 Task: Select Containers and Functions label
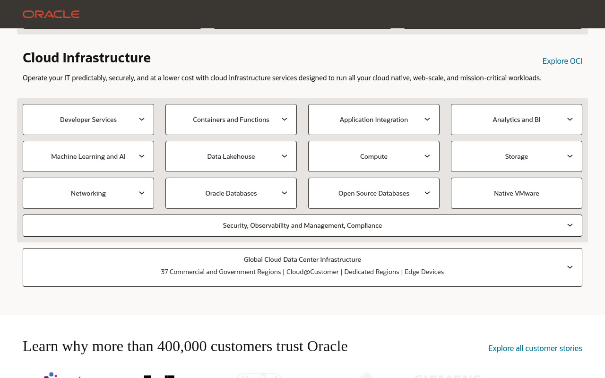point(231,120)
